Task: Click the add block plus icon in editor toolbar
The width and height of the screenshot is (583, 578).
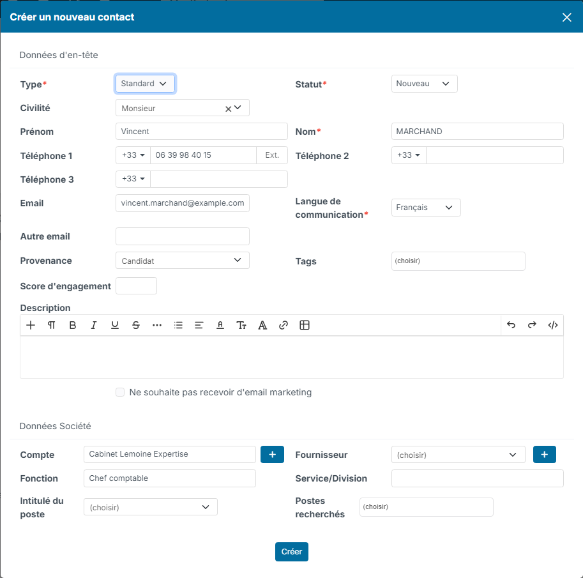Action: [x=31, y=326]
